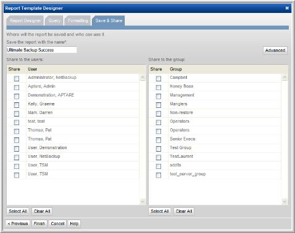This screenshot has width=295, height=233.
Task: Click down arrow of users list scrollbar
Action: (x=143, y=202)
